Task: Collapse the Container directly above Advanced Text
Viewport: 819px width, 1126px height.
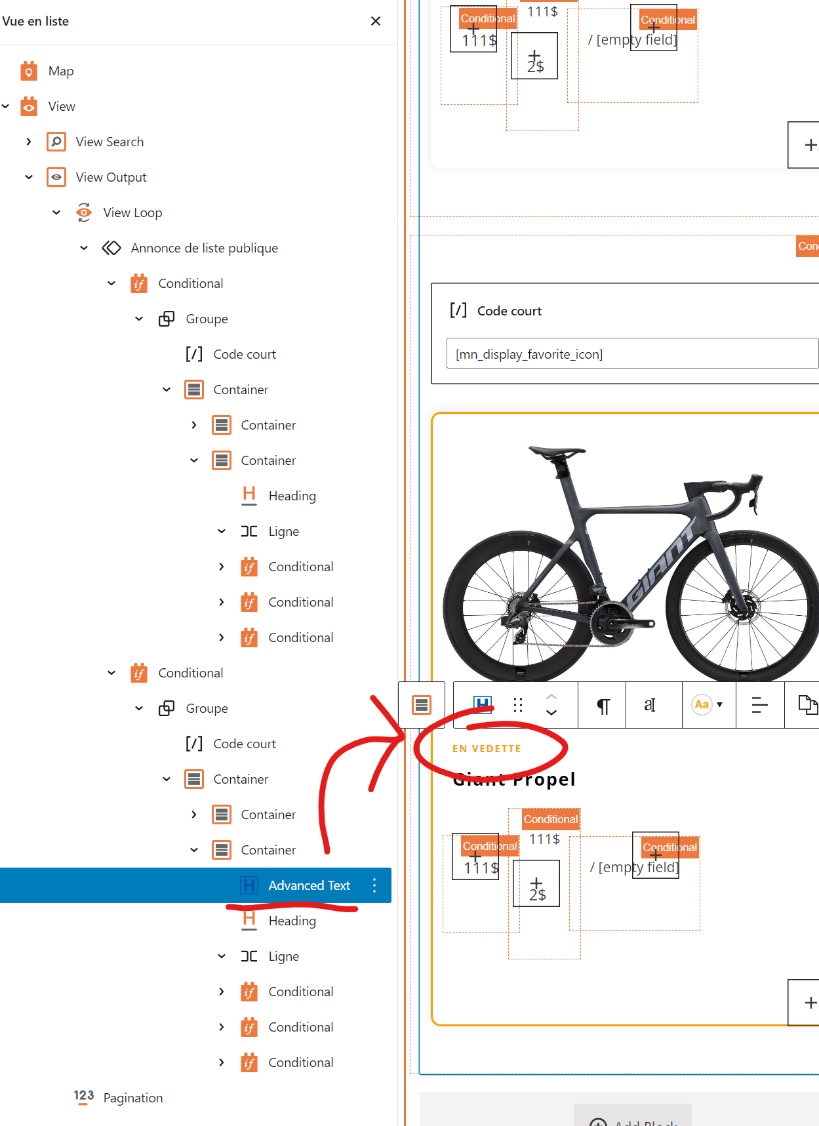Action: [x=194, y=850]
